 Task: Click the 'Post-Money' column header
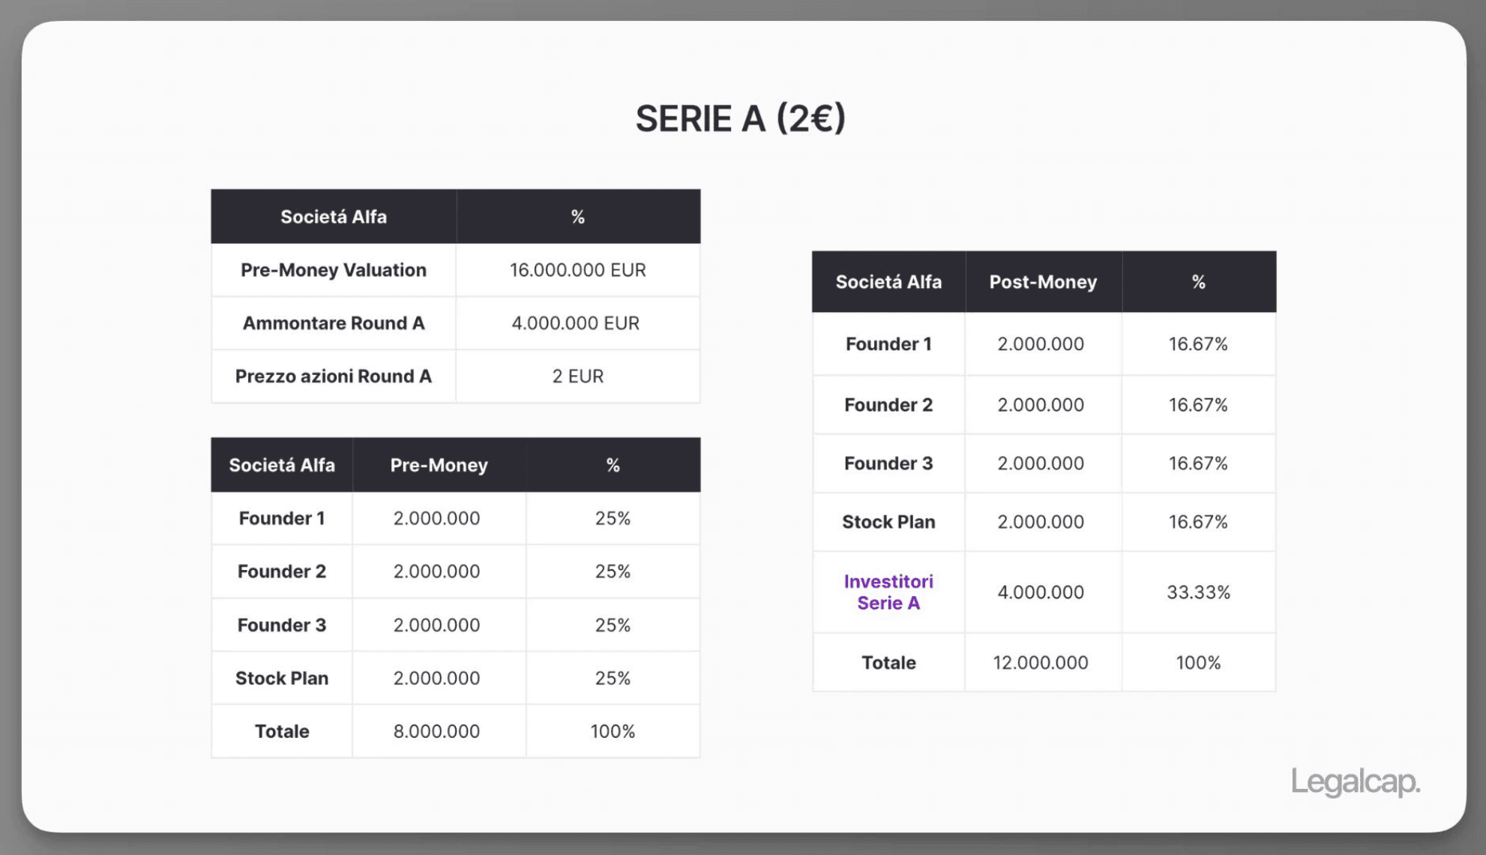1043,282
